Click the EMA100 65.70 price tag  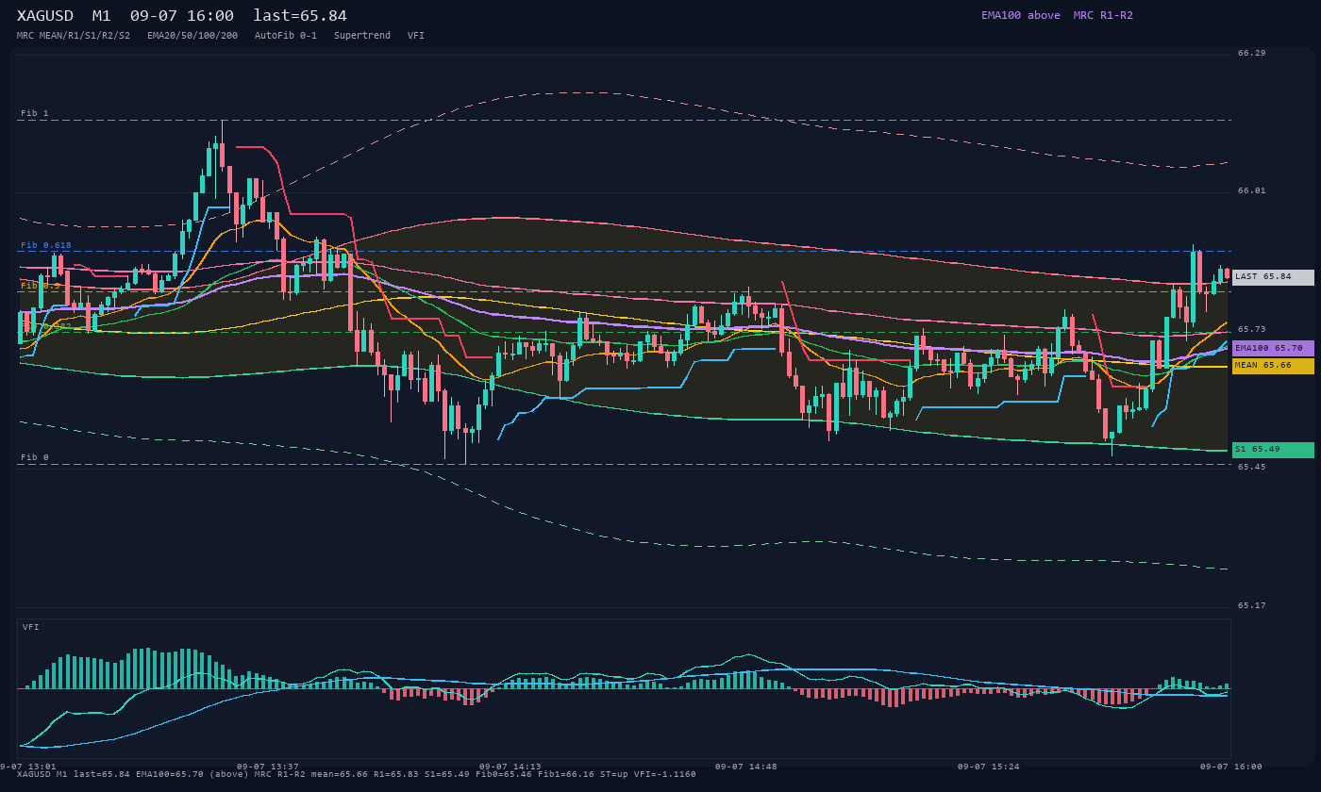(x=1273, y=349)
